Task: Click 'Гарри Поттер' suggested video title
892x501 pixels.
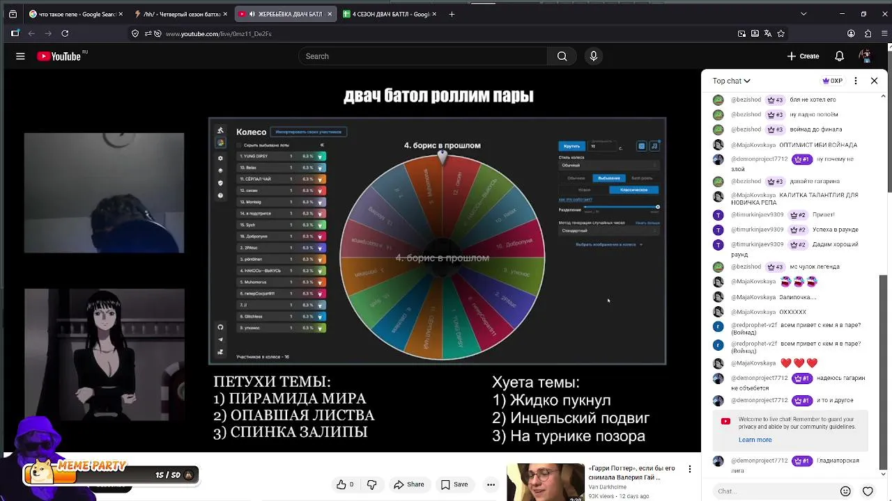Action: pyautogui.click(x=632, y=473)
